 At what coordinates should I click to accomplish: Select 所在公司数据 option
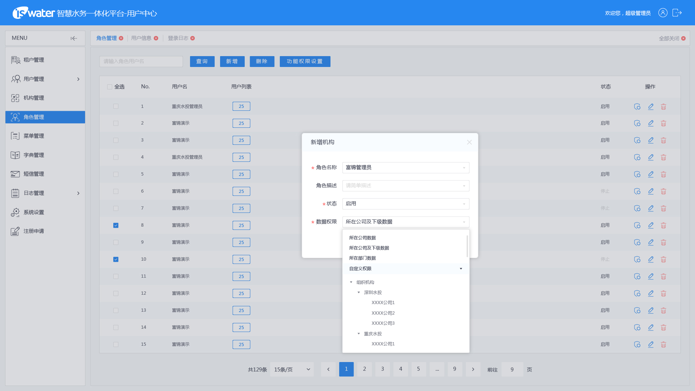pyautogui.click(x=362, y=238)
